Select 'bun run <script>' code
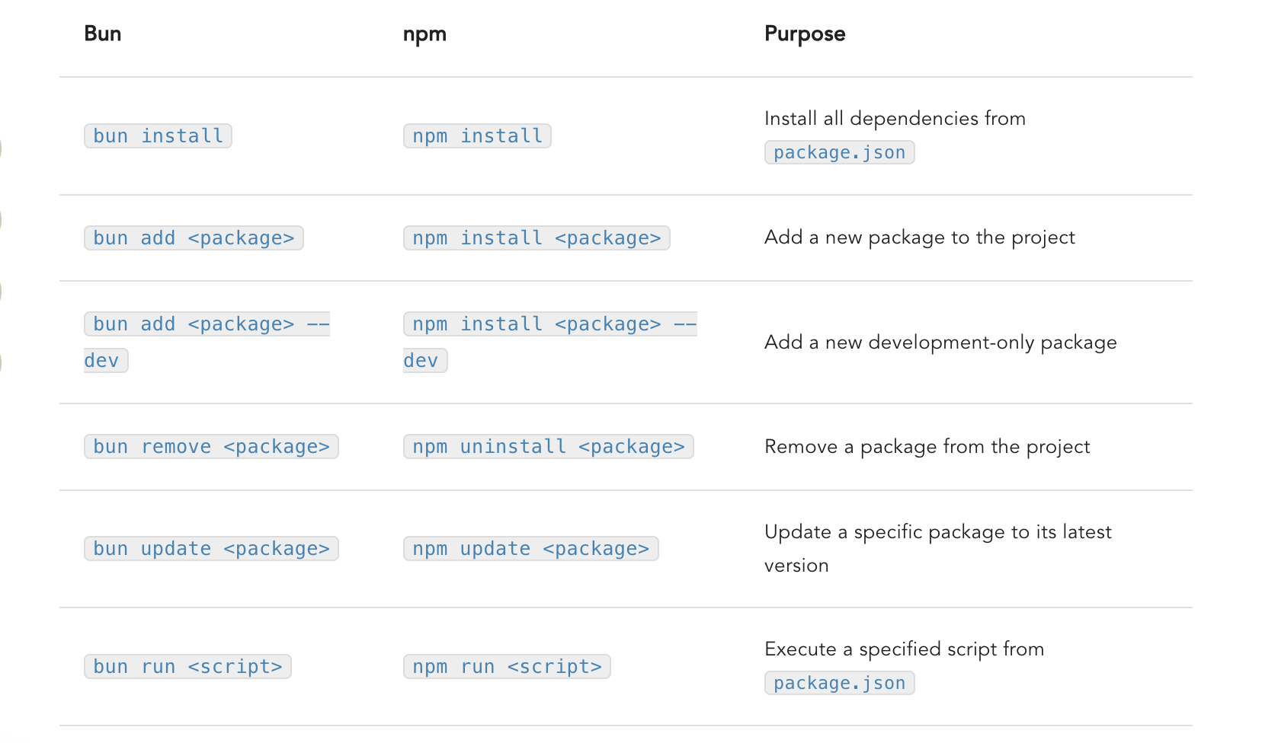 187,667
